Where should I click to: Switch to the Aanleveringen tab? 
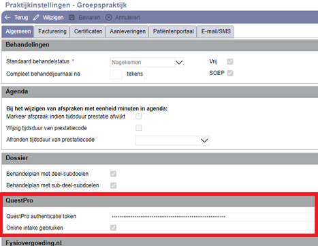[127, 31]
